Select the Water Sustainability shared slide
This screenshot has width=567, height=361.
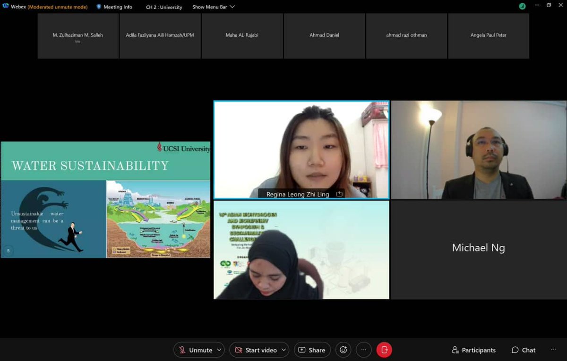coord(105,200)
